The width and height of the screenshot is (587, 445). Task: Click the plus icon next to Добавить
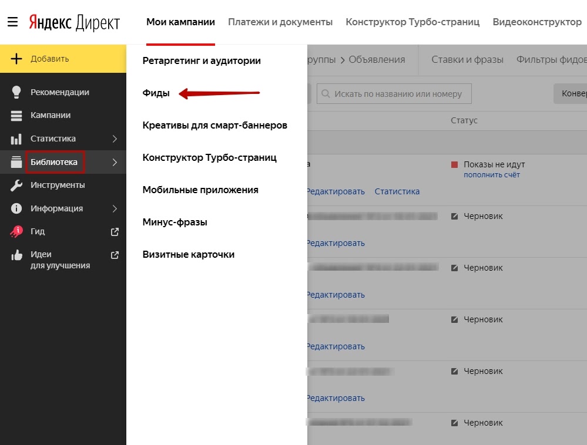click(x=16, y=59)
